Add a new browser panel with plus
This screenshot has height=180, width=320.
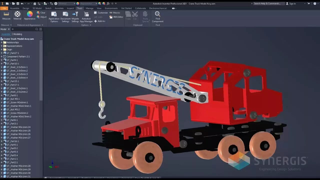coord(13,29)
